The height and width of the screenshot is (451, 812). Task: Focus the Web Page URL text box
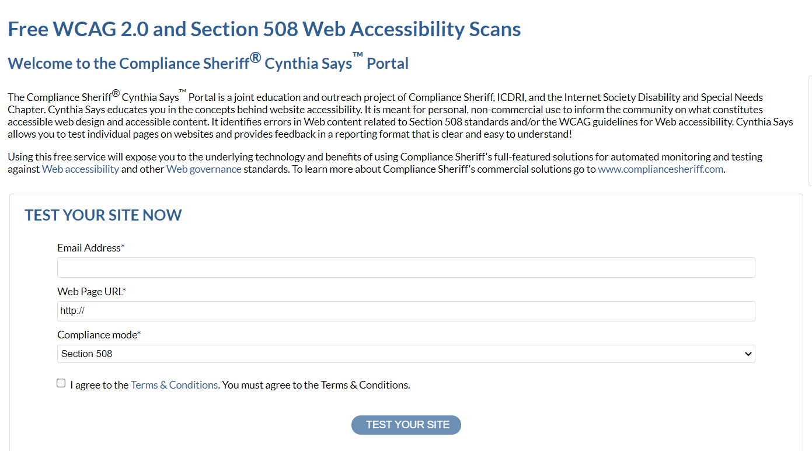click(406, 311)
